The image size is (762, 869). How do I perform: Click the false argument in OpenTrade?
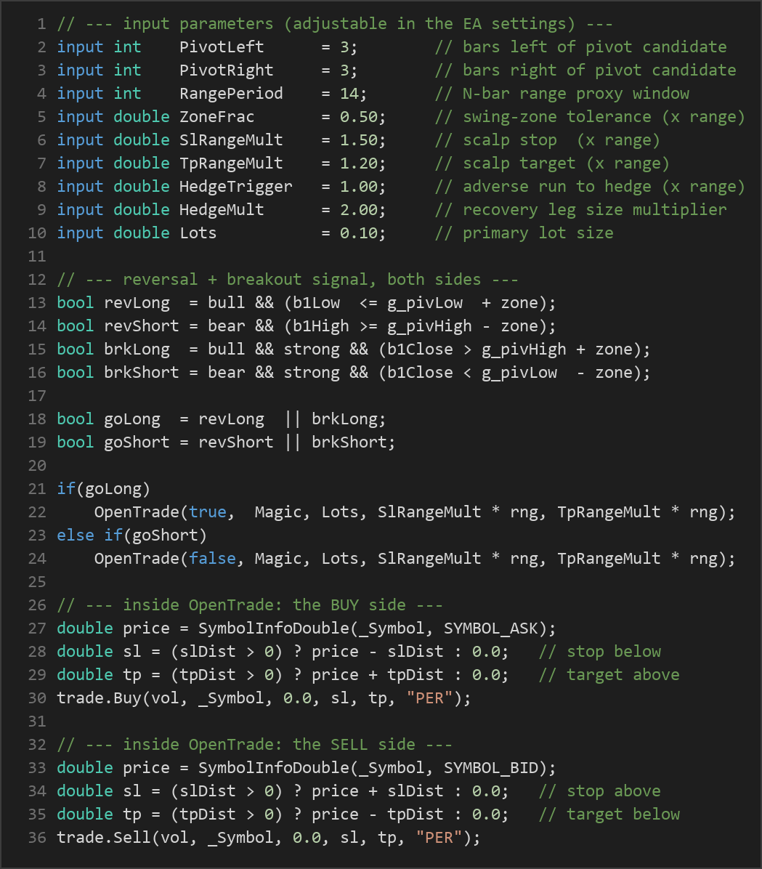pyautogui.click(x=212, y=559)
